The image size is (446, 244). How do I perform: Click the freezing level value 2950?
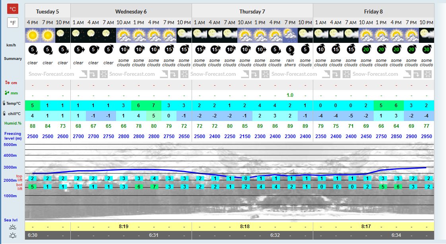pyautogui.click(x=427, y=136)
